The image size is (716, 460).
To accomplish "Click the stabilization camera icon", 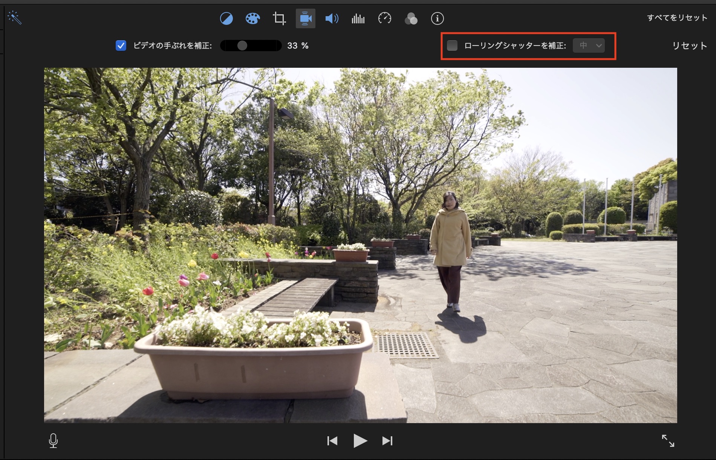I will click(305, 18).
